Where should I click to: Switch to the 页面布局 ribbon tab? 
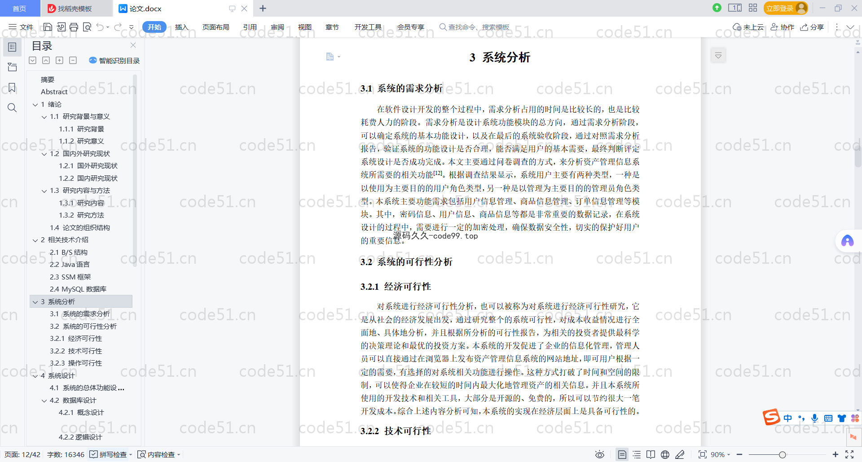[x=216, y=27]
